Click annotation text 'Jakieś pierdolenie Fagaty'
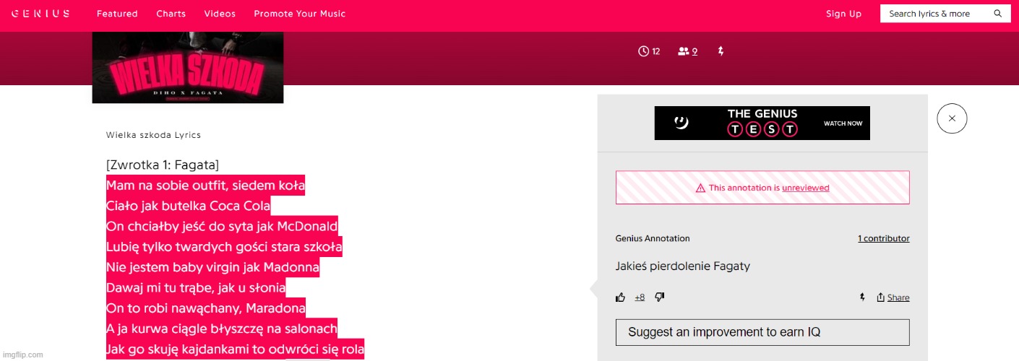 tap(683, 266)
